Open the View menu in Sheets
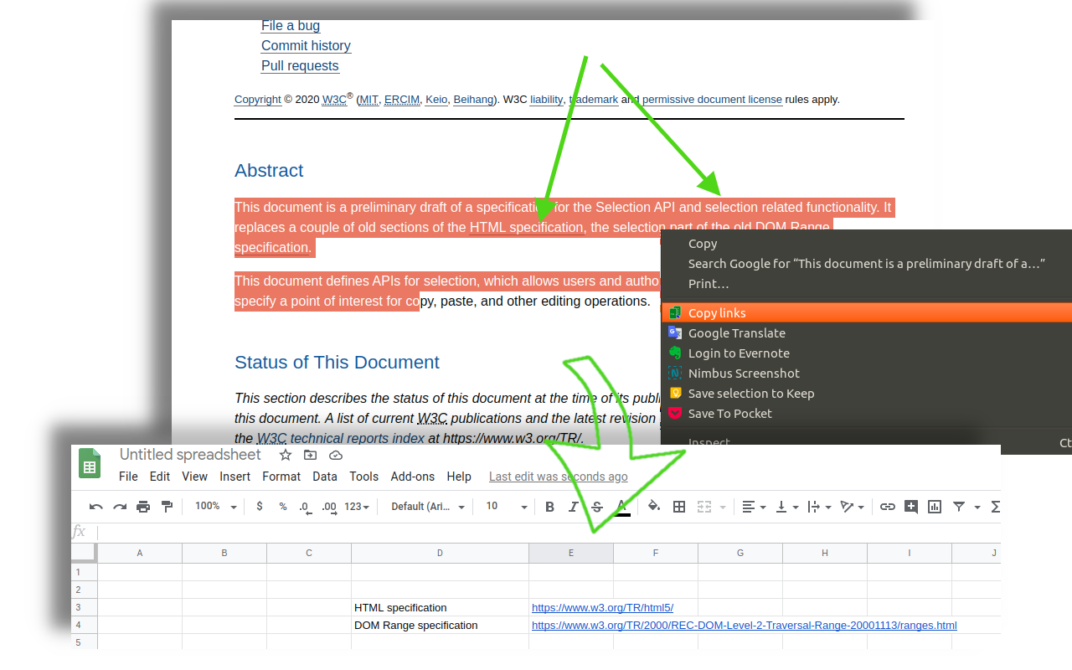The image size is (1072, 670). click(194, 477)
